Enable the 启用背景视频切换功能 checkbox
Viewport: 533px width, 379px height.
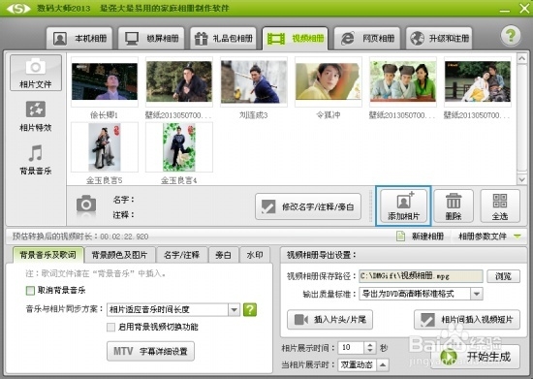110,327
